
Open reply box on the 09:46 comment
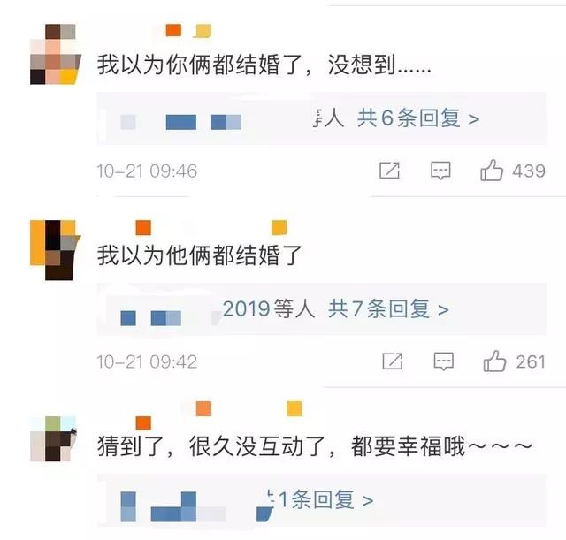pos(440,171)
